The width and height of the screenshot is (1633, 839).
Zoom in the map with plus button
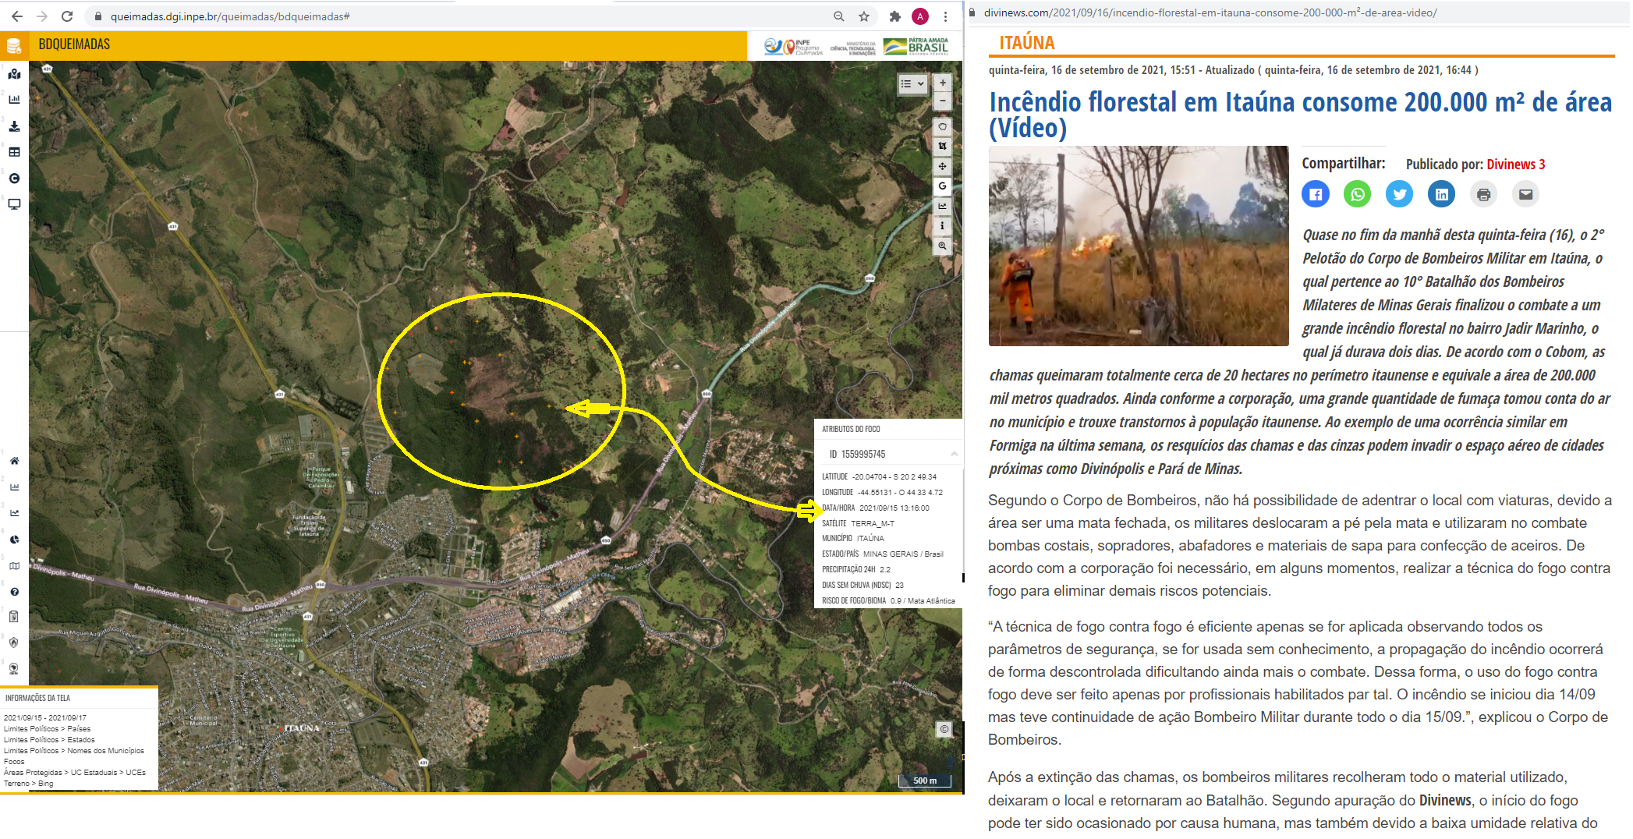943,83
